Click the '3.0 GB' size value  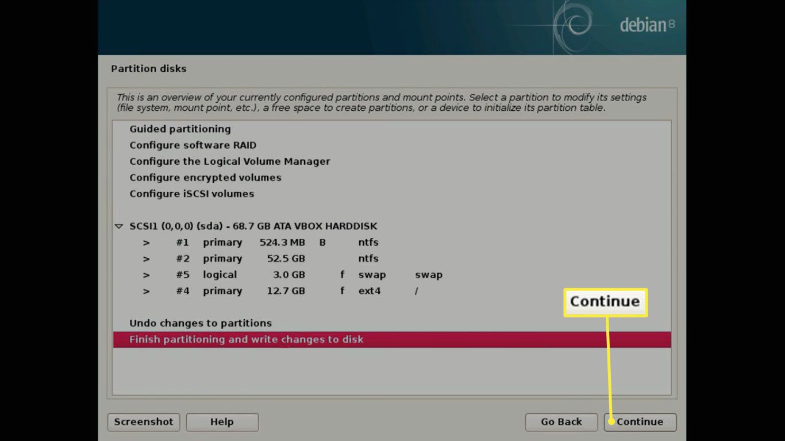(289, 274)
